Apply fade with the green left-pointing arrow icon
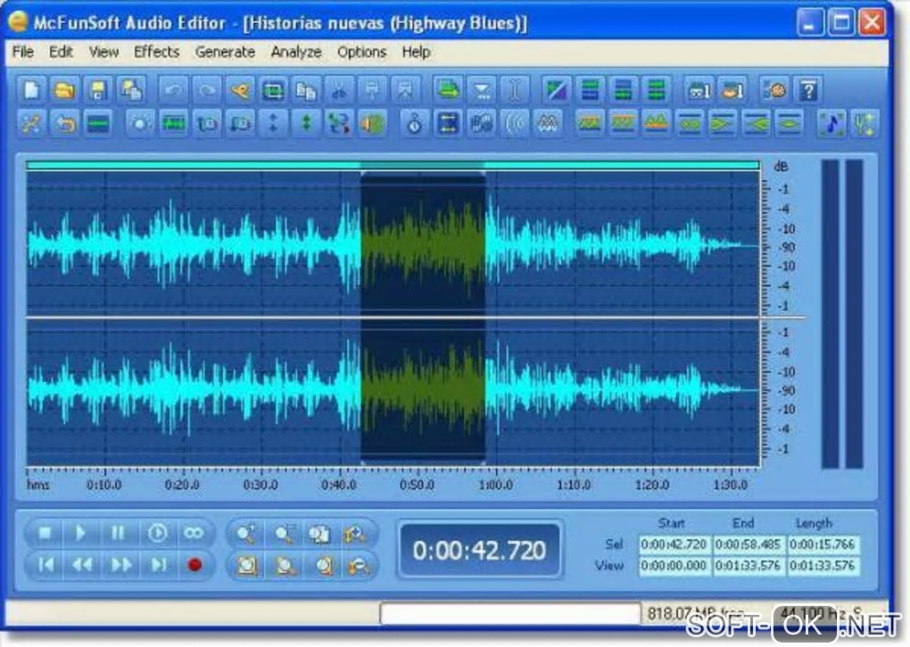 pyautogui.click(x=757, y=124)
